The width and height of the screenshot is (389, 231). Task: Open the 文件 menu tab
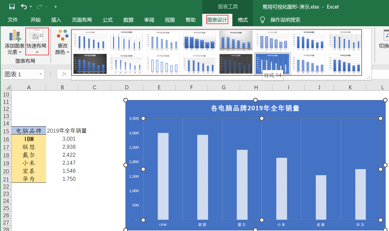pos(13,20)
